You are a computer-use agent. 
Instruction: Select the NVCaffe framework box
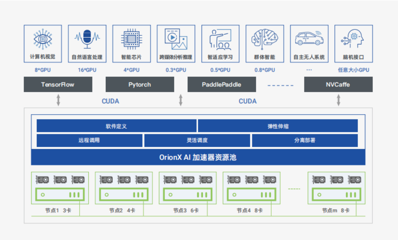[338, 85]
